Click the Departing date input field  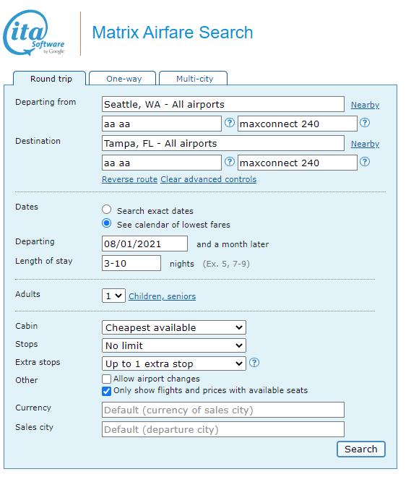click(144, 244)
